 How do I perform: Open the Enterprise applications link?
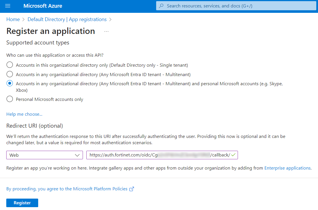pyautogui.click(x=287, y=168)
